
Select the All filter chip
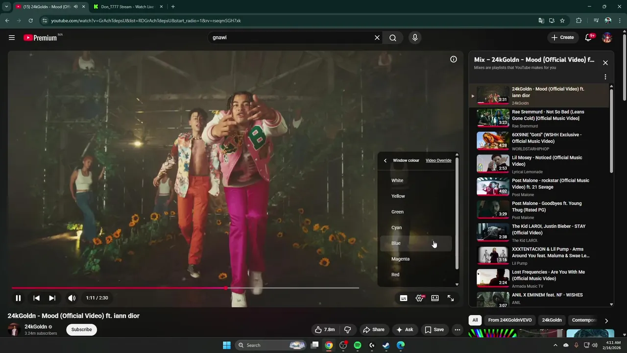pos(475,320)
